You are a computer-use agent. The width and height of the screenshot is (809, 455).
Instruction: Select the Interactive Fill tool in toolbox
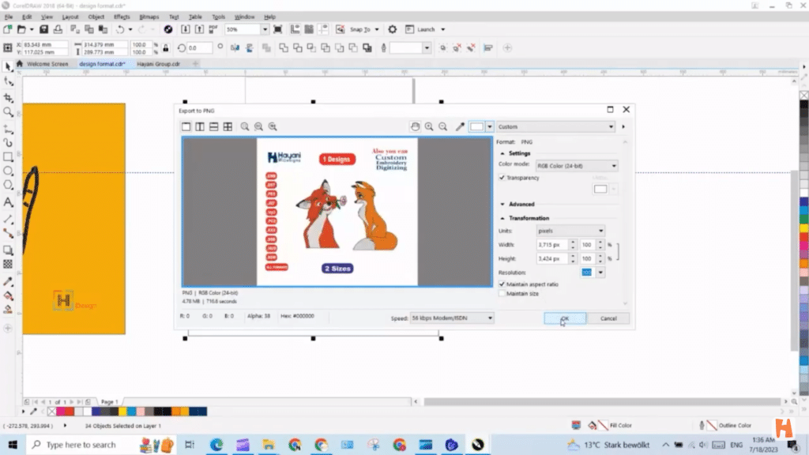coord(8,296)
